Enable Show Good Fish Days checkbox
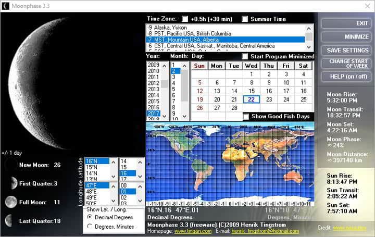This screenshot has height=237, width=375. tap(246, 117)
